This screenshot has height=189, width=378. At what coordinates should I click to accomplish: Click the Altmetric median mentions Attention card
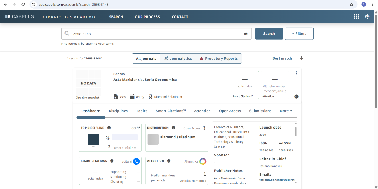[275, 85]
